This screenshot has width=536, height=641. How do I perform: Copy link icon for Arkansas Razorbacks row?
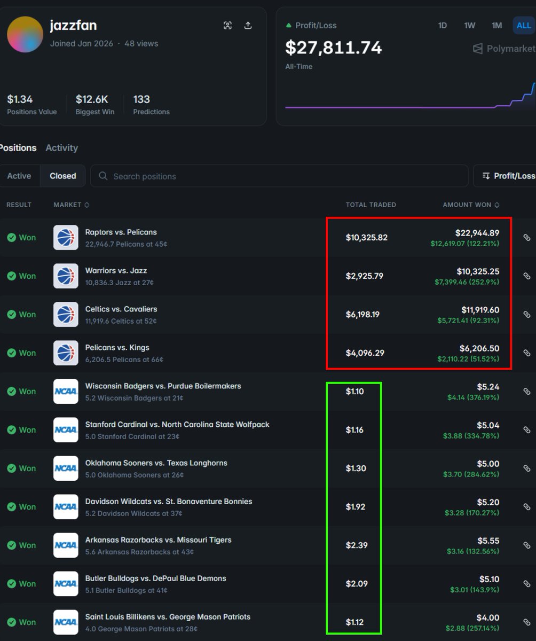(x=526, y=545)
